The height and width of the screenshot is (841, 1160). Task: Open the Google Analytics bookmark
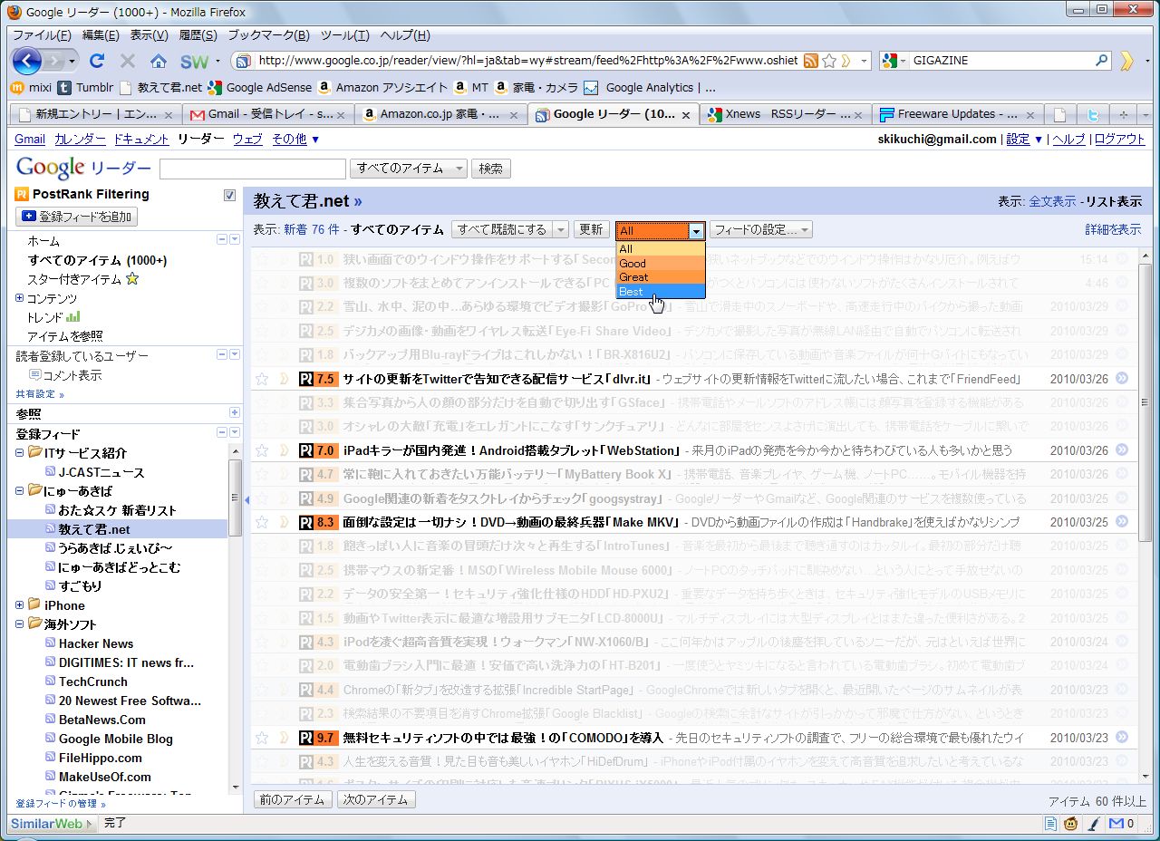tap(639, 88)
